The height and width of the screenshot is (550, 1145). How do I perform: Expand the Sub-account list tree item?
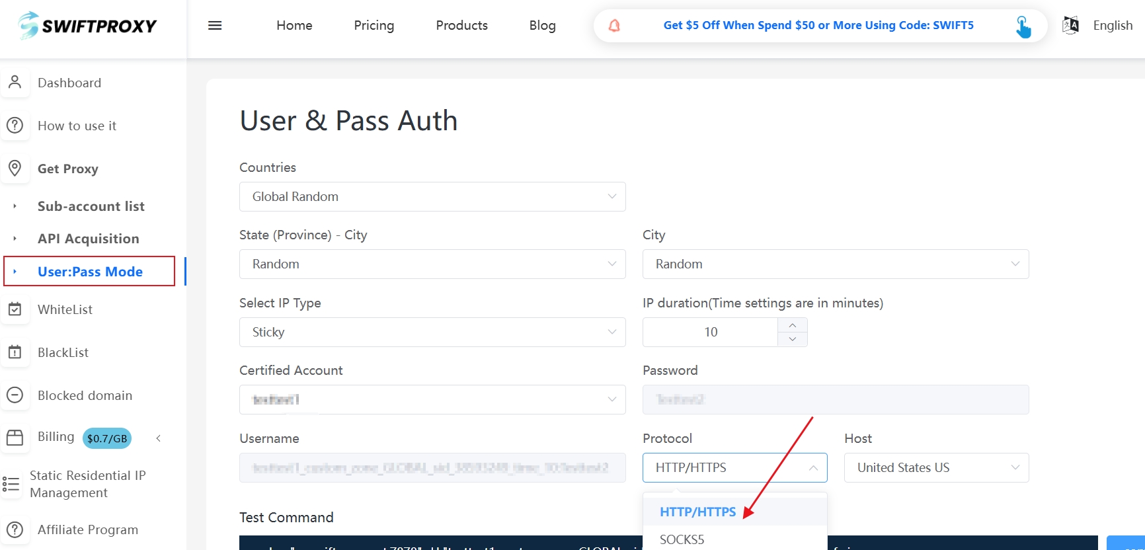click(15, 206)
